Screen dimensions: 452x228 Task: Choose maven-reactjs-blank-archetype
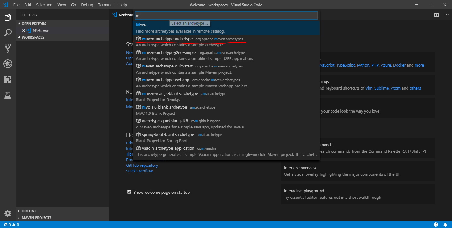[226, 96]
